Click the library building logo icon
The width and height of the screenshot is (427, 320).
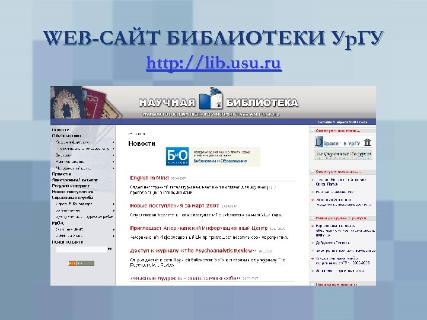click(211, 98)
